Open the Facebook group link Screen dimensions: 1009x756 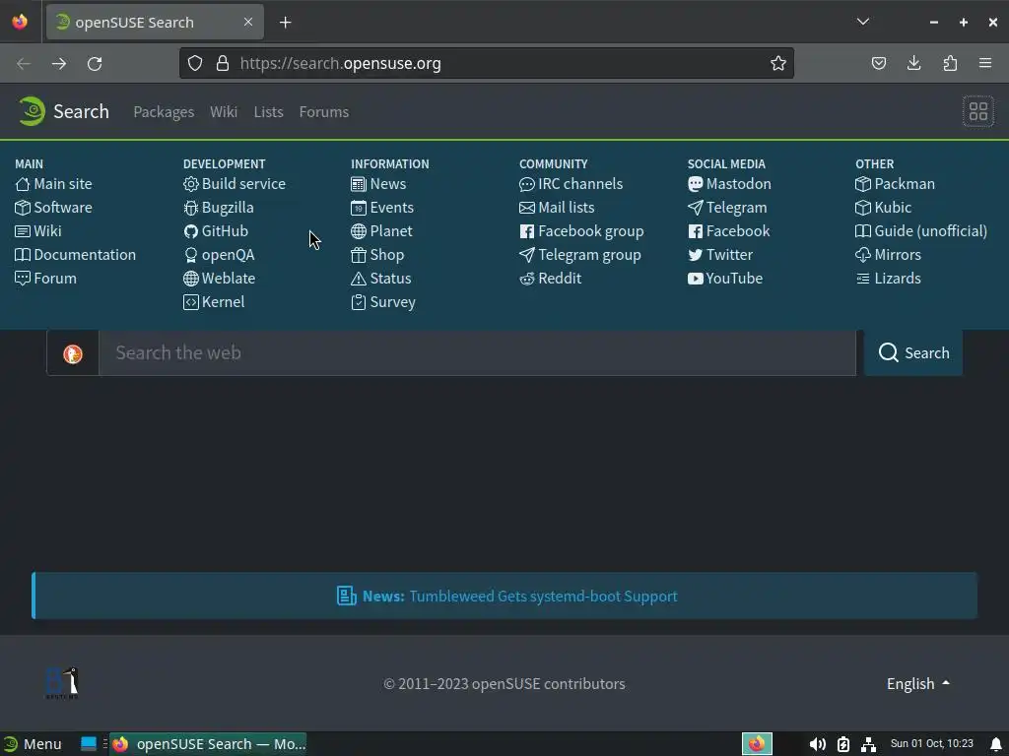581,231
